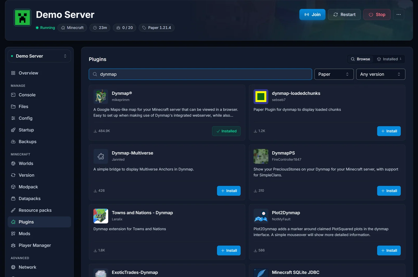Image resolution: width=418 pixels, height=277 pixels.
Task: Open the dynmap-loadedchunks plugin title
Action: point(296,93)
